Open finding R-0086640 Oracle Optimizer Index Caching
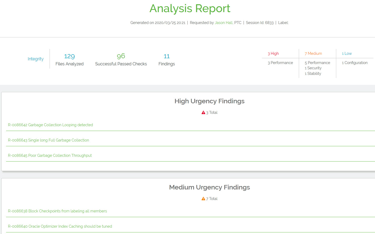This screenshot has height=234, width=375. click(x=60, y=226)
